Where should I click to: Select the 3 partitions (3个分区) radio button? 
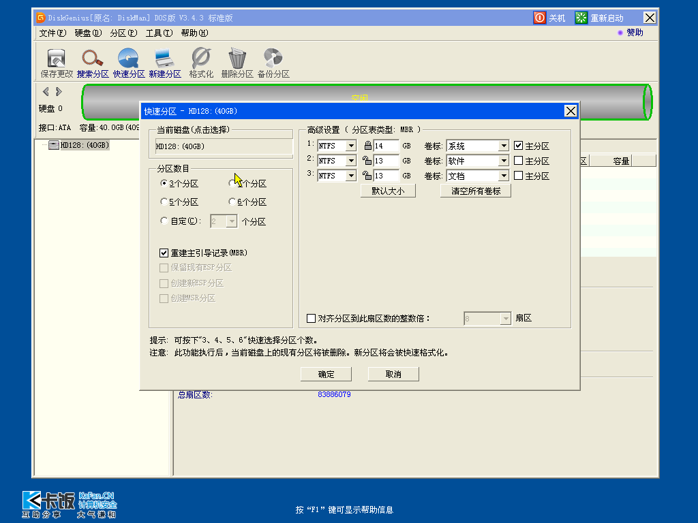point(164,183)
